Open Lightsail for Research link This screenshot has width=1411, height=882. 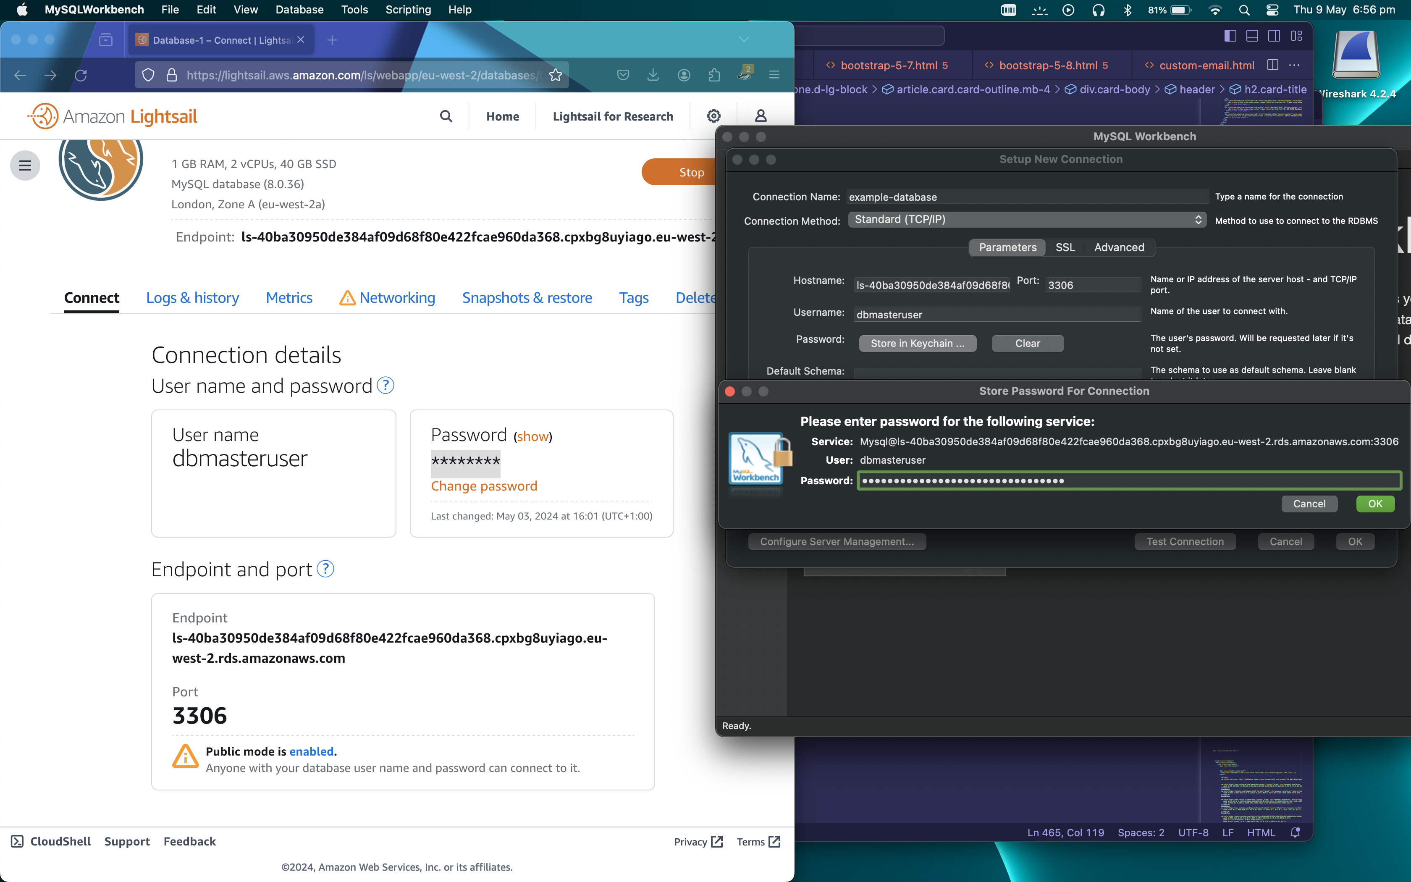click(x=613, y=116)
